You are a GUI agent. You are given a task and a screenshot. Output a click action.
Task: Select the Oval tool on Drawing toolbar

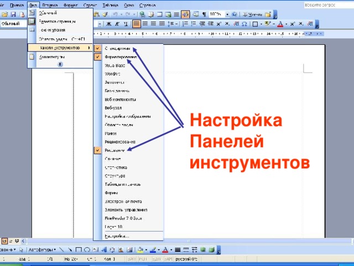click(87, 250)
